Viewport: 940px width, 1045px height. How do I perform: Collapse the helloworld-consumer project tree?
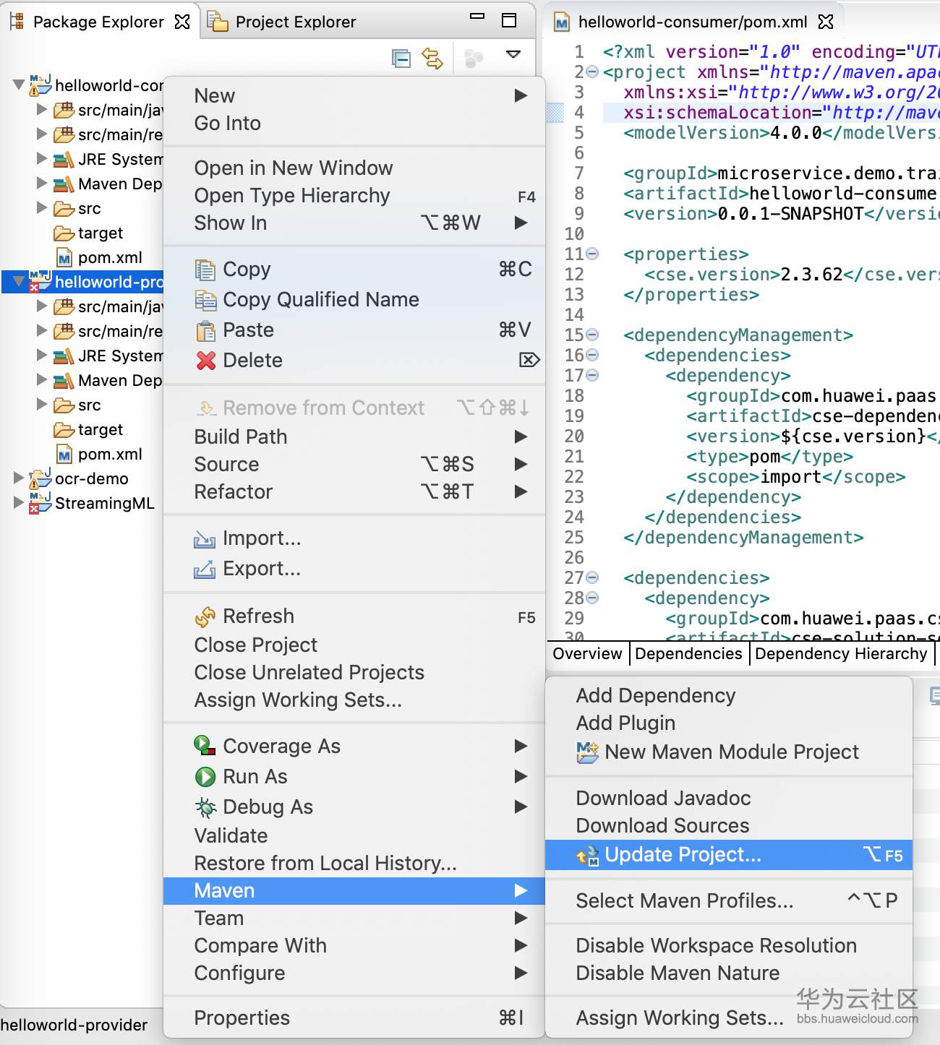(19, 85)
